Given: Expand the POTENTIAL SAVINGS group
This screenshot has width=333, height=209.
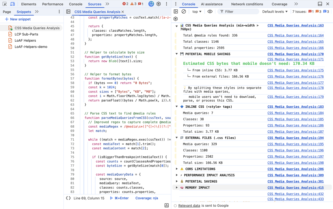Looking at the screenshot, I should pyautogui.click(x=177, y=182).
